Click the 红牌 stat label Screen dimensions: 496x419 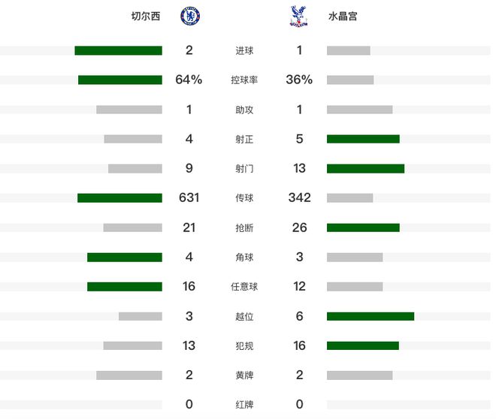244,405
